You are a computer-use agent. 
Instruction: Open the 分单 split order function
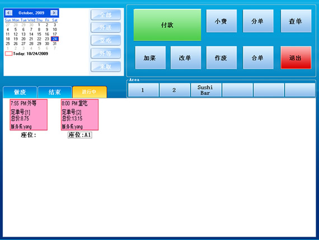(258, 21)
